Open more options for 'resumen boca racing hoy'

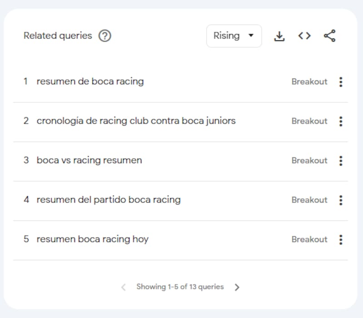pyautogui.click(x=341, y=240)
